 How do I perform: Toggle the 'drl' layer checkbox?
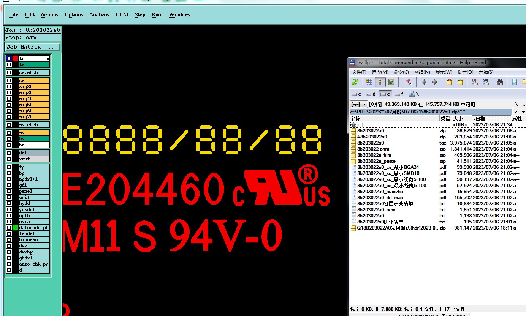pos(9,153)
